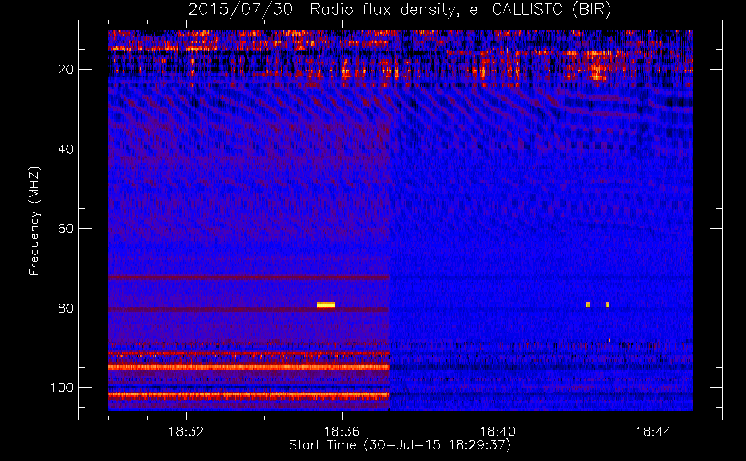The height and width of the screenshot is (461, 746).
Task: Click the plot title '2015/07/30 Radio flux density, e-CALLISTO (BIR)'
Action: coord(400,10)
